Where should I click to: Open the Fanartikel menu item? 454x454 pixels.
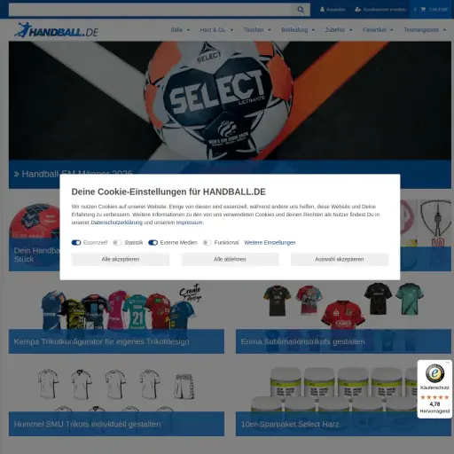click(x=378, y=30)
